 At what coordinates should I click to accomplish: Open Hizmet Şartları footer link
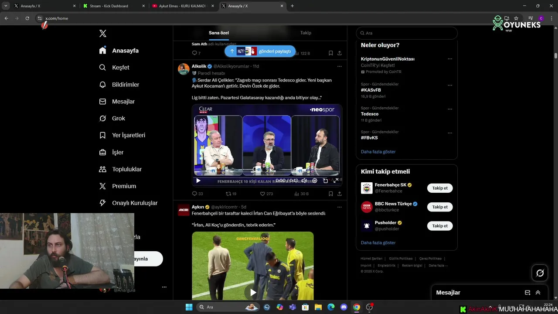(371, 259)
